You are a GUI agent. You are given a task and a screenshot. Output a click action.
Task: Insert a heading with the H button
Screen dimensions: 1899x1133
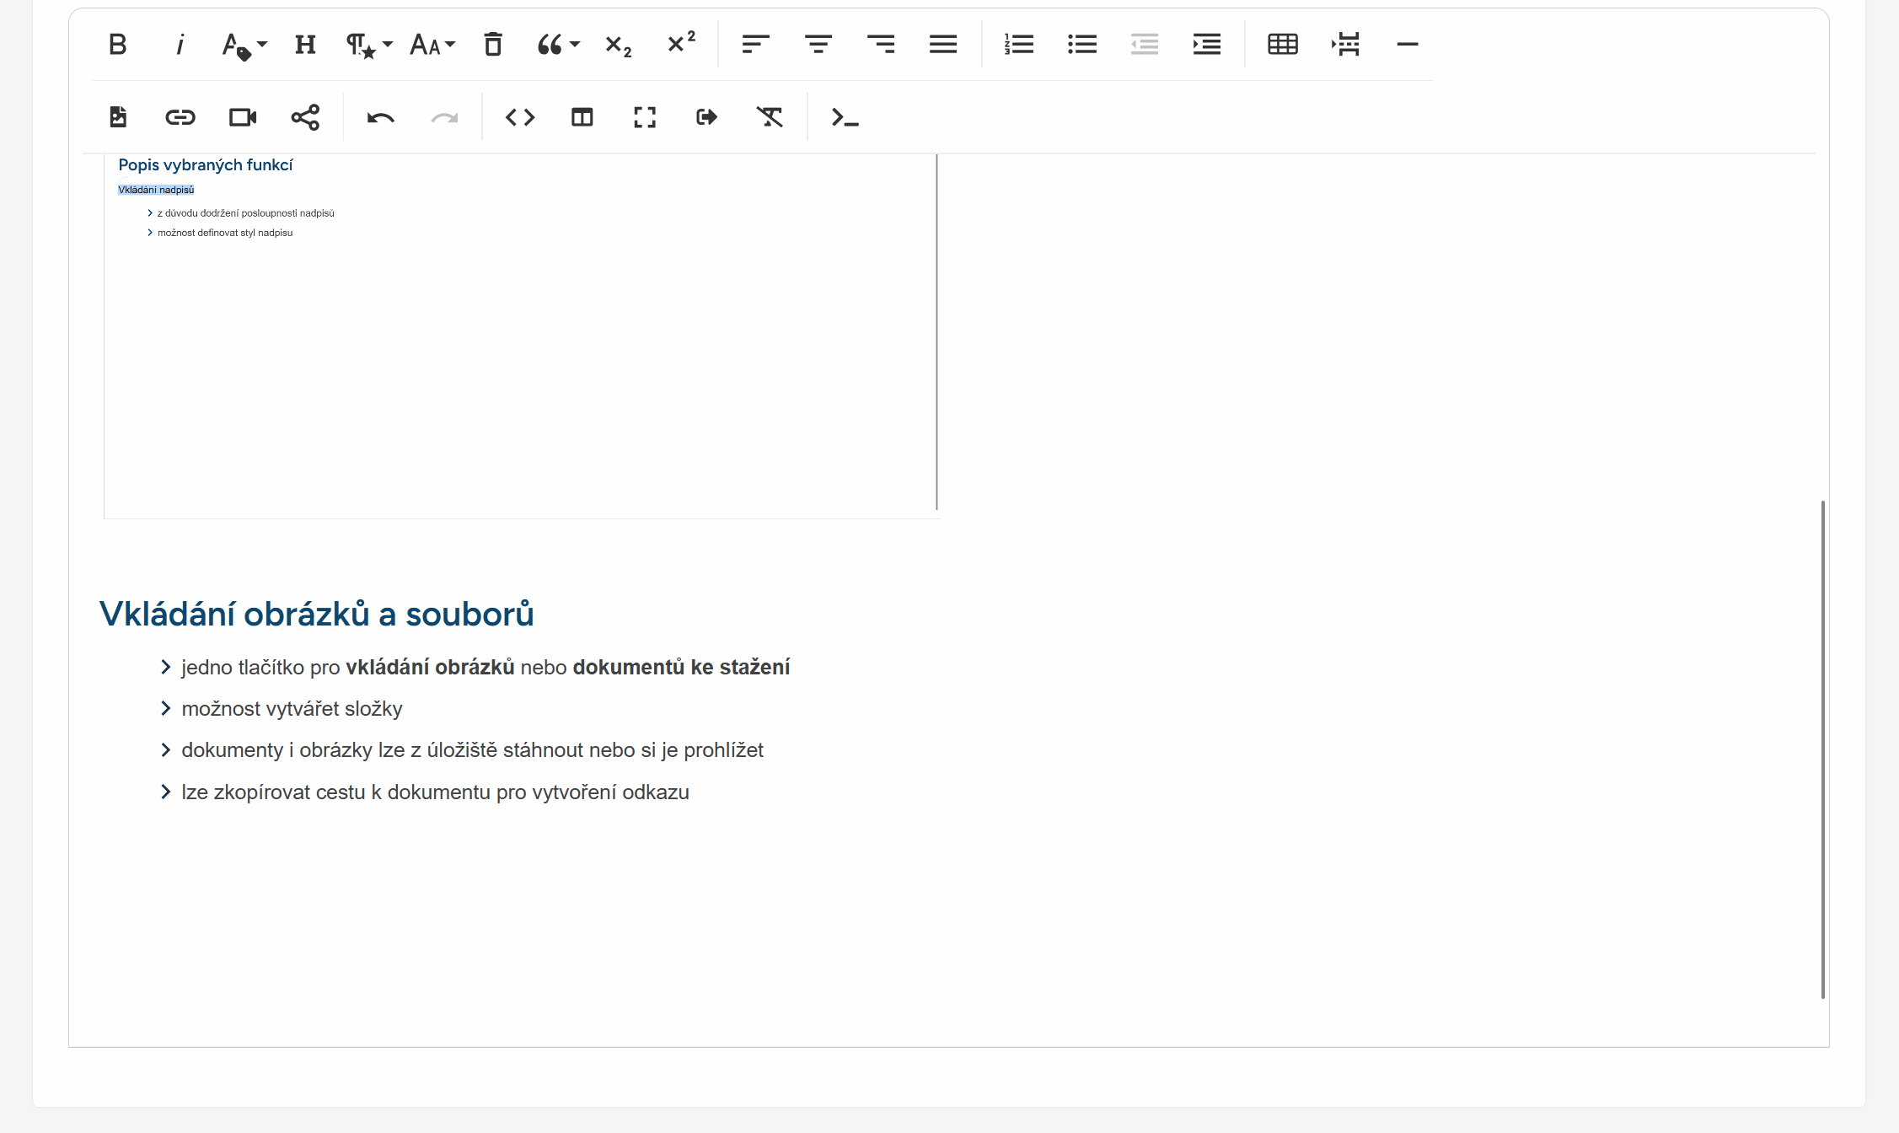click(x=305, y=45)
